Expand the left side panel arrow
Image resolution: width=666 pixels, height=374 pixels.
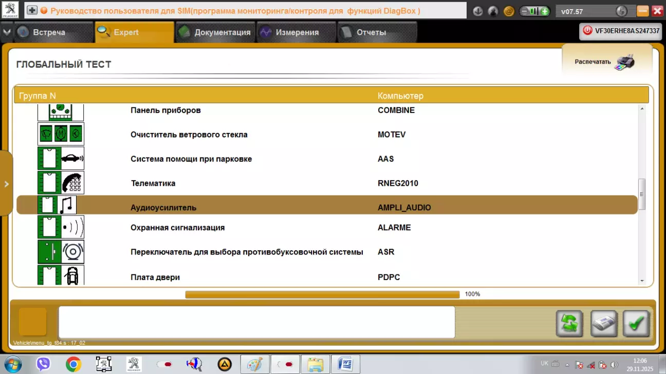click(6, 184)
